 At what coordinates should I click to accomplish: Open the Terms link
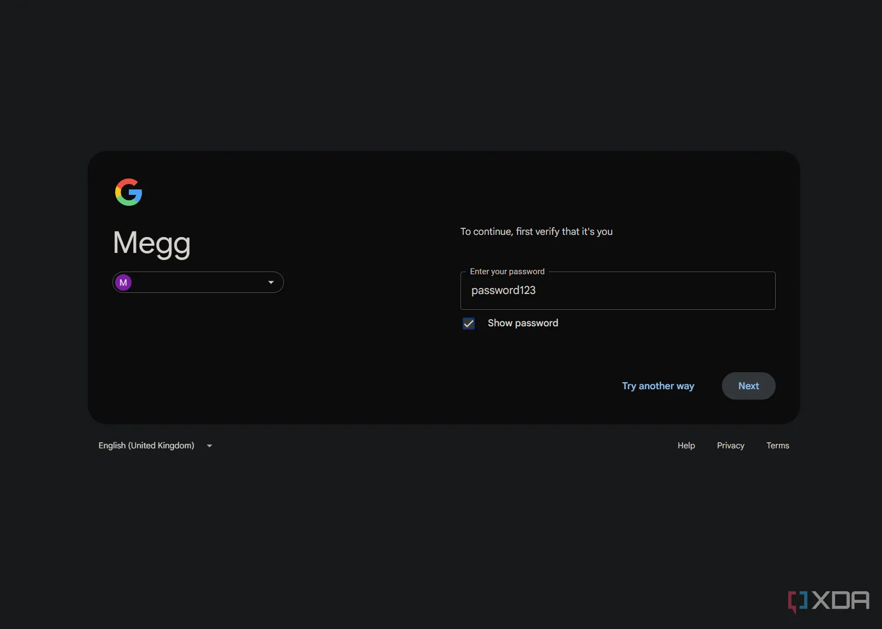[x=778, y=446]
